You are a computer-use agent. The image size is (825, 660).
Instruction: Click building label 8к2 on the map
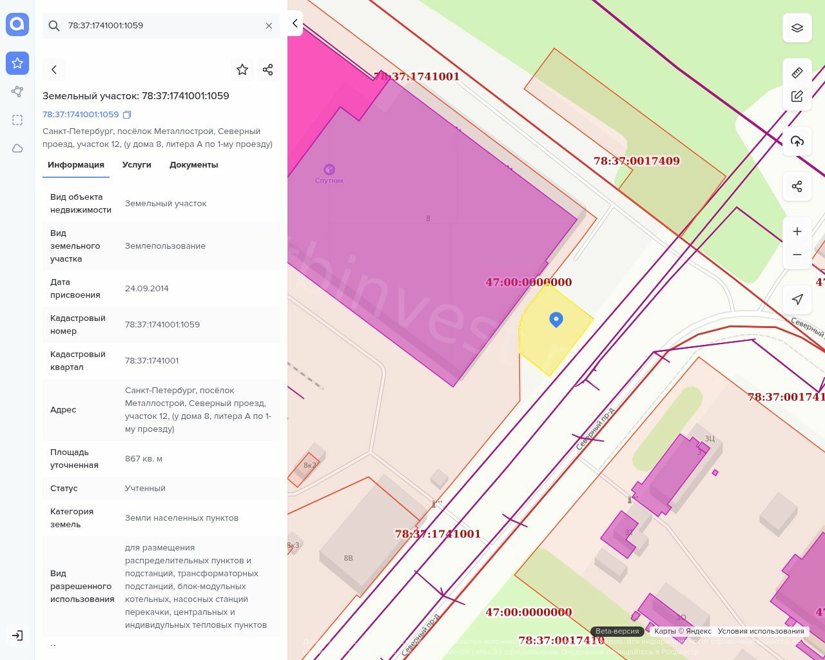pyautogui.click(x=310, y=465)
